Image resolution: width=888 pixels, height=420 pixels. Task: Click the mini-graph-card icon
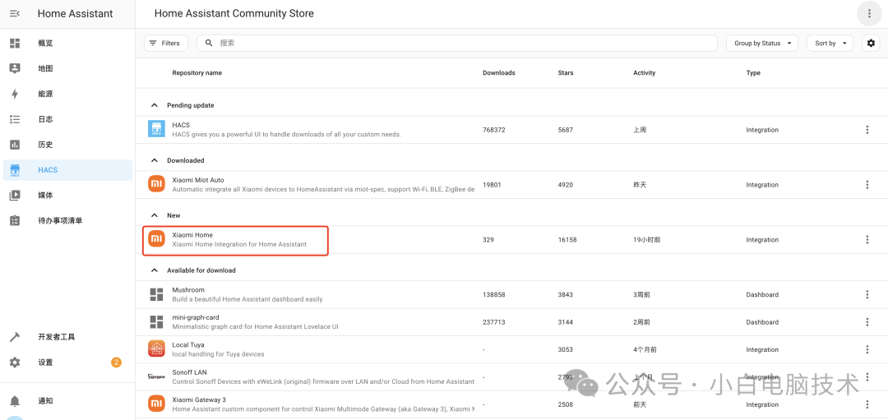tap(156, 321)
